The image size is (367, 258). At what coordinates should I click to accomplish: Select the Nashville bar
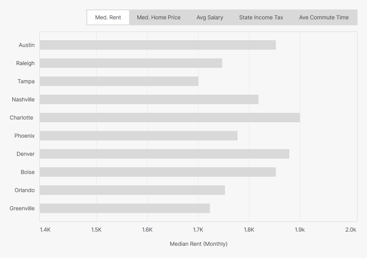click(149, 99)
